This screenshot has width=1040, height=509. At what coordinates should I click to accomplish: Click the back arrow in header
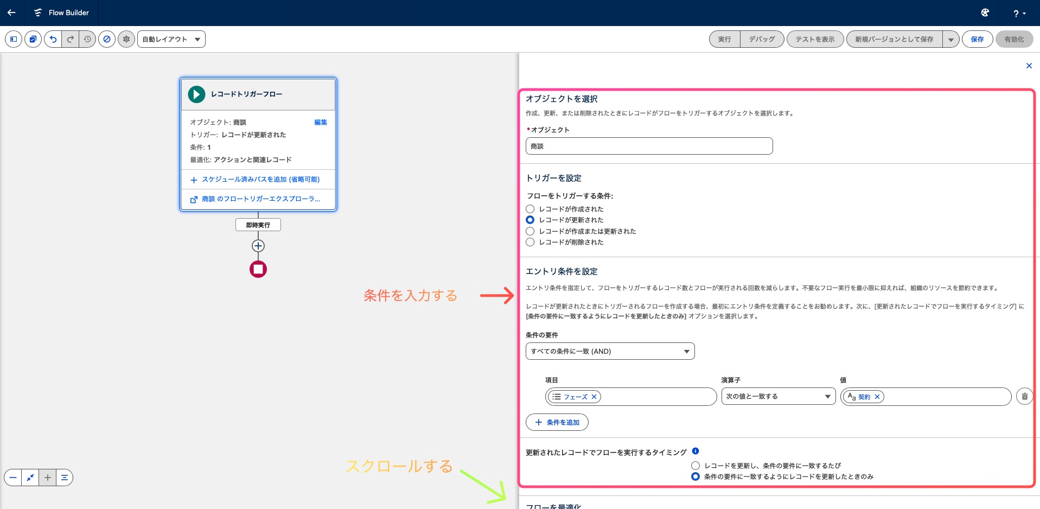pos(11,12)
